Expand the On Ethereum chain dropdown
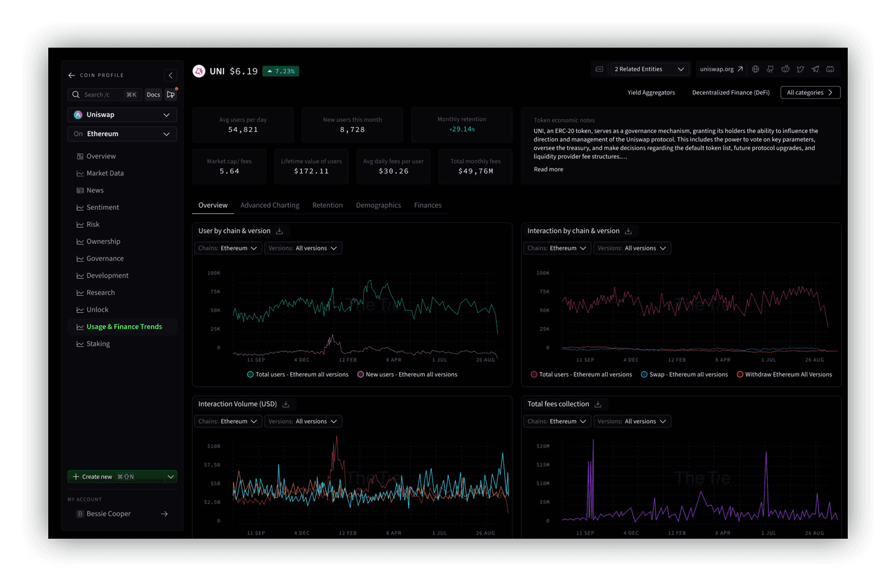 click(x=122, y=134)
